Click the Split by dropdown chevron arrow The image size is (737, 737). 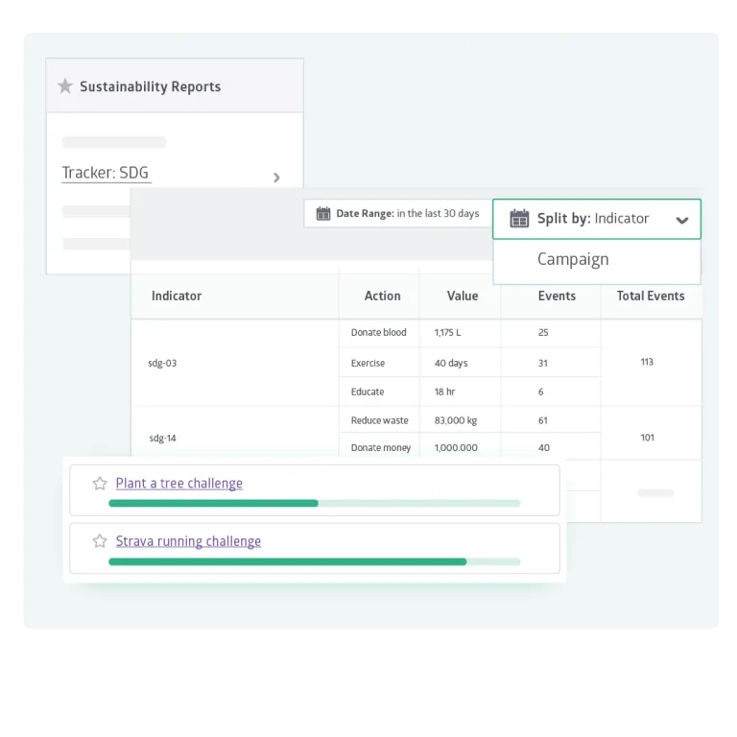point(681,220)
